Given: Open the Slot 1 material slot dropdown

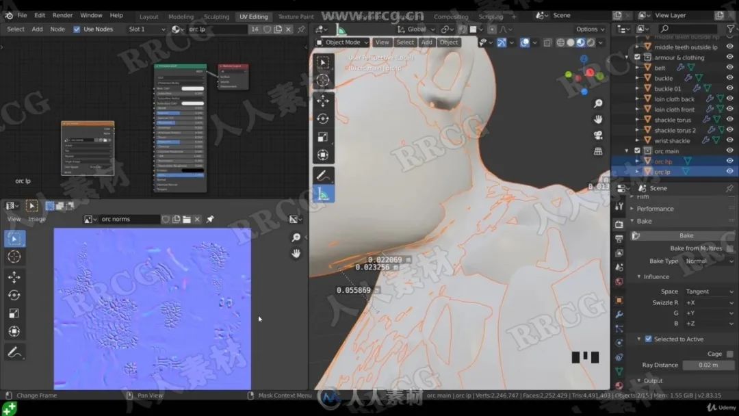Looking at the screenshot, I should click(x=146, y=29).
